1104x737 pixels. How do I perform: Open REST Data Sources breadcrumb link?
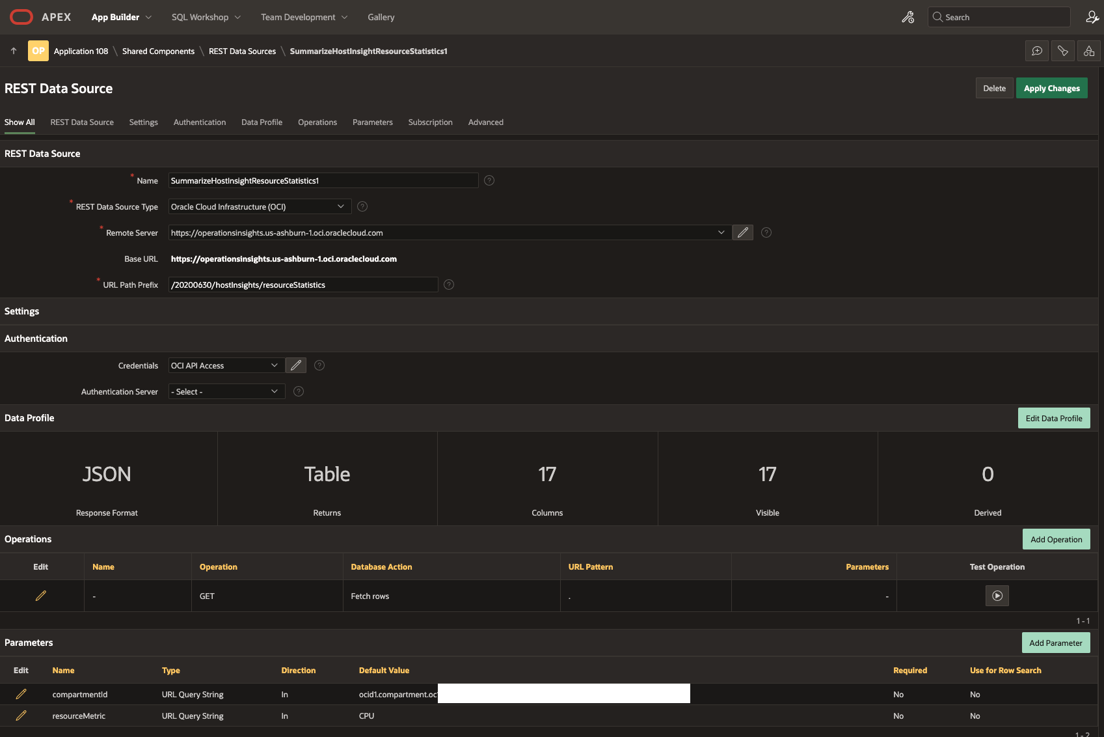[x=242, y=51]
